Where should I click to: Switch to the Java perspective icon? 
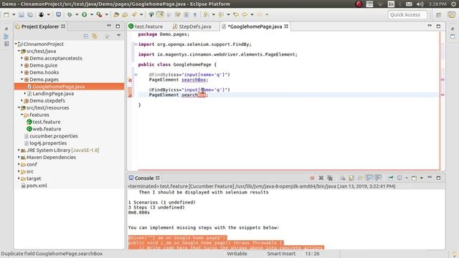pyautogui.click(x=451, y=14)
